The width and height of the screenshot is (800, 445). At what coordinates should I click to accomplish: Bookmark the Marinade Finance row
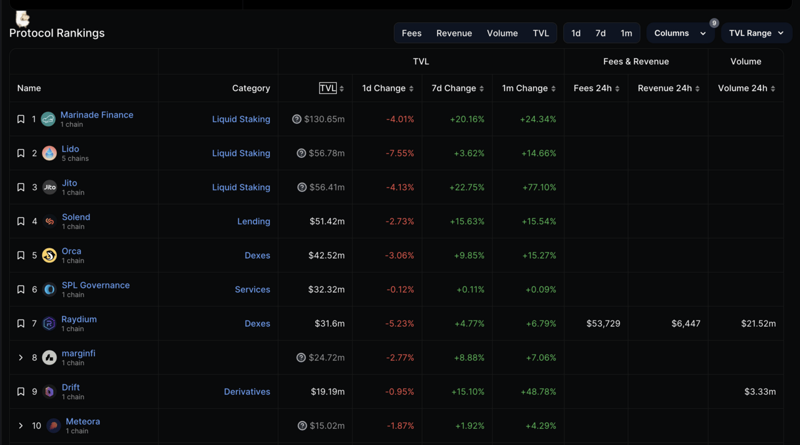point(21,119)
